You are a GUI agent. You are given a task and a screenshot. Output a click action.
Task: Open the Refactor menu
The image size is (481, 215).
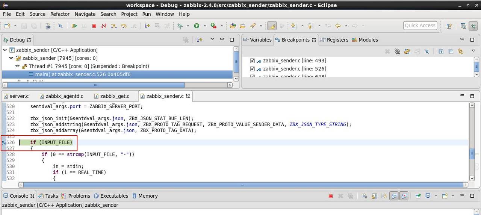pos(60,14)
